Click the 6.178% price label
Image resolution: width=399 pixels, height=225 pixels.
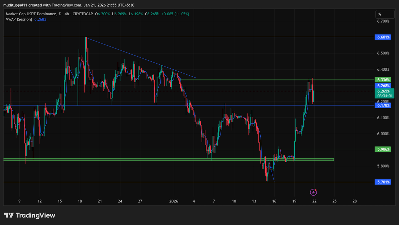click(383, 105)
